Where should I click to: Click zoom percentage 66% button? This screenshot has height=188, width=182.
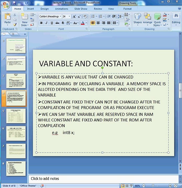(x=137, y=186)
